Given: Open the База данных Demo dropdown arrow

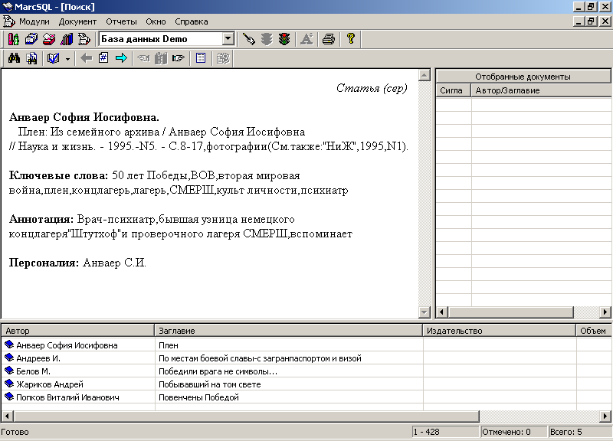Looking at the screenshot, I should (x=228, y=39).
